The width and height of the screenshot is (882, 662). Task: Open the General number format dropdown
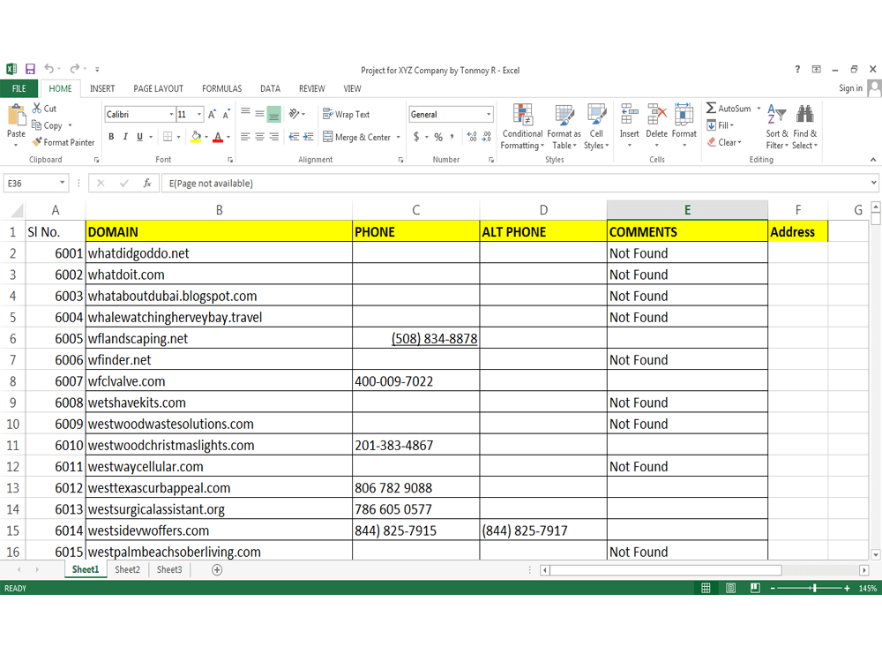point(489,114)
